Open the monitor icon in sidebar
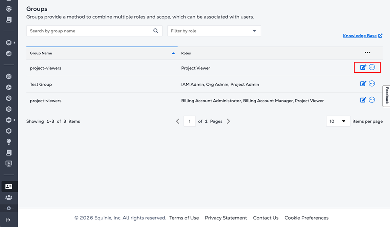The height and width of the screenshot is (227, 390). point(9,164)
